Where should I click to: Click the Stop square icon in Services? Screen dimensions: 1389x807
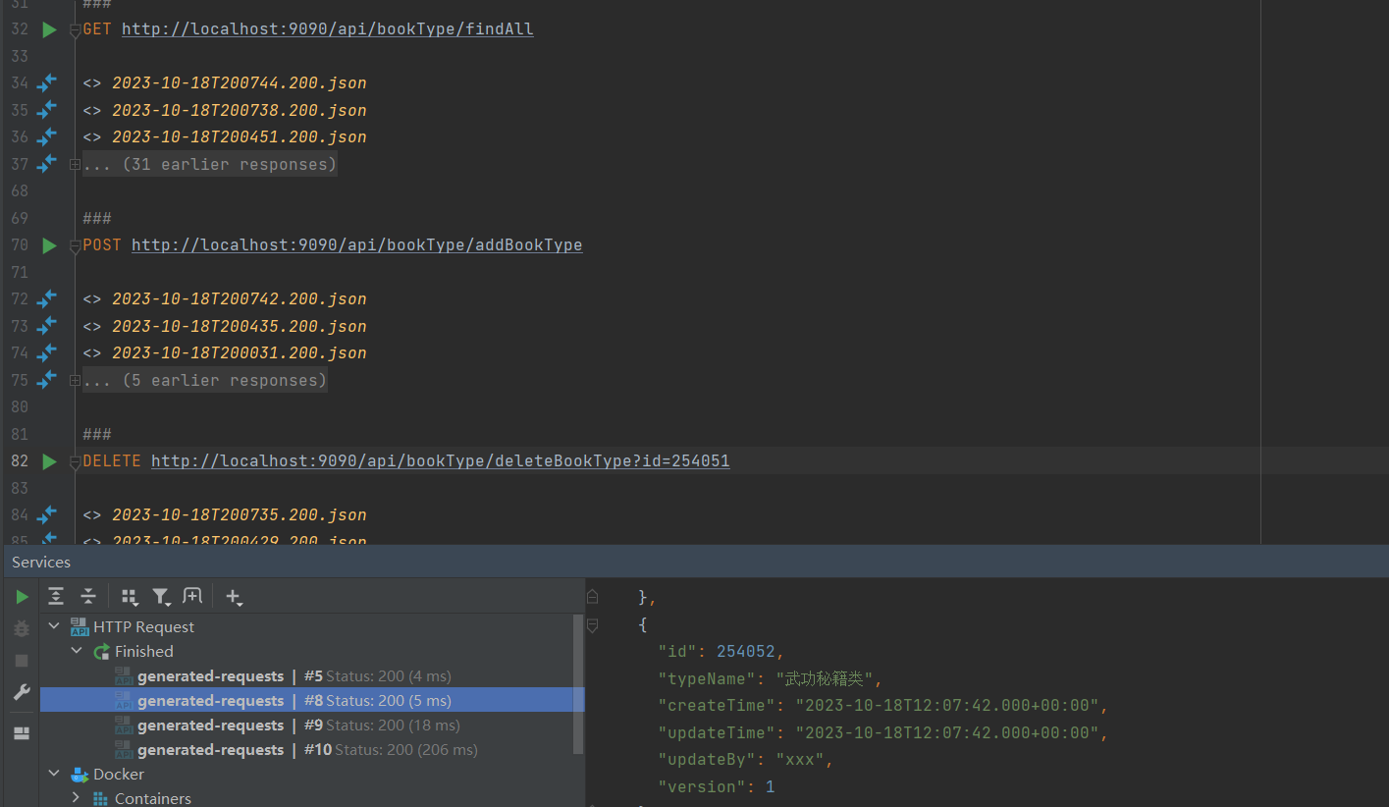(x=22, y=661)
